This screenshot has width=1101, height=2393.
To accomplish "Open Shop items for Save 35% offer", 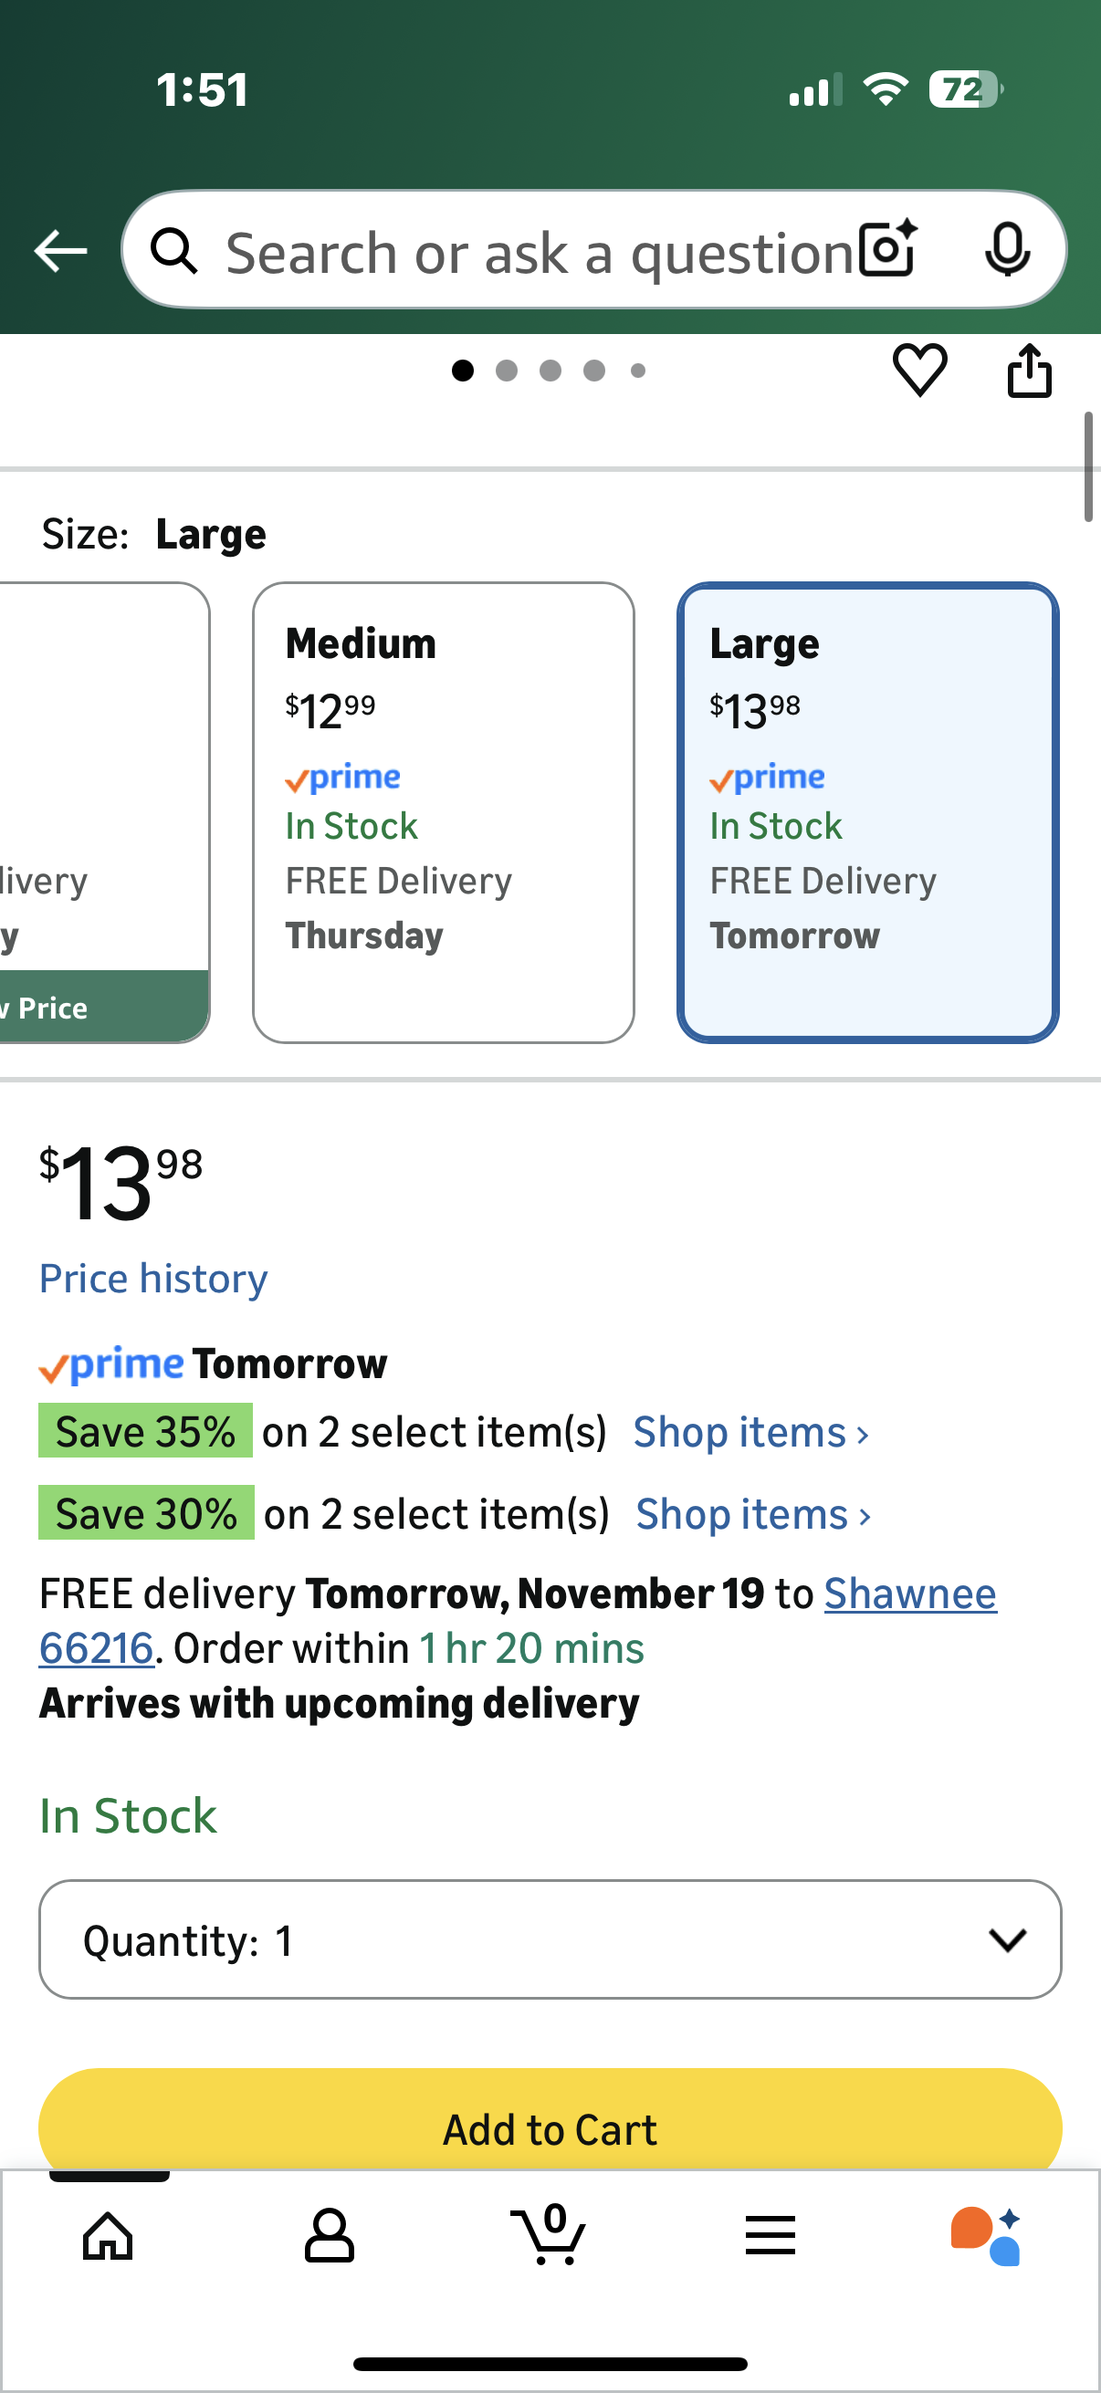I will (750, 1433).
